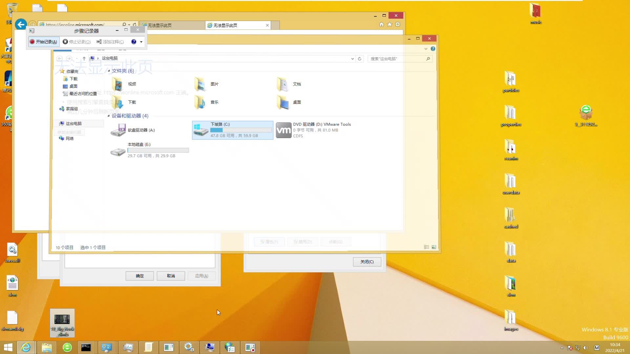
Task: Open the Windows Start button
Action: [x=8, y=347]
